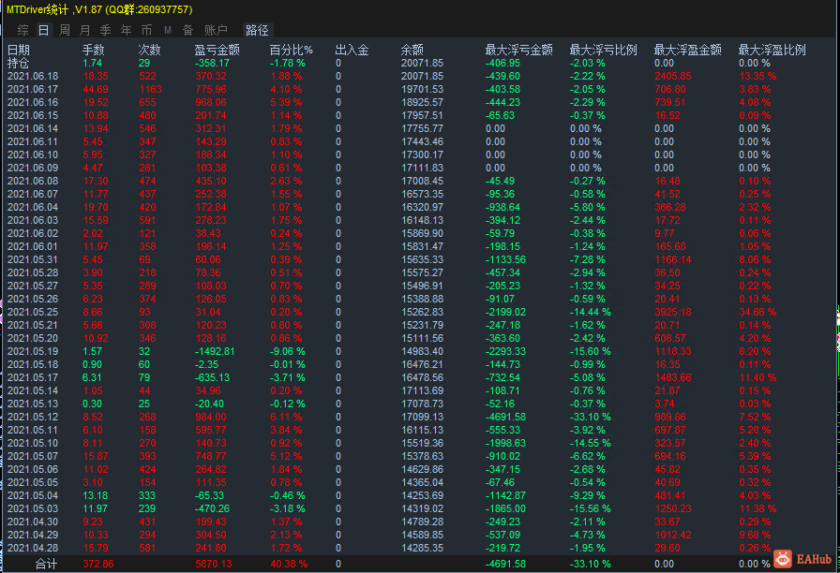Click the 1163 trade count cell
Screen dimensions: 840x573
pos(150,89)
